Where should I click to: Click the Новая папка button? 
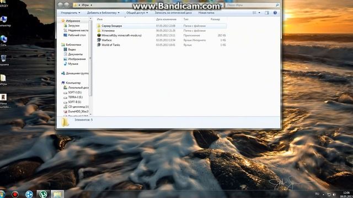click(x=206, y=13)
